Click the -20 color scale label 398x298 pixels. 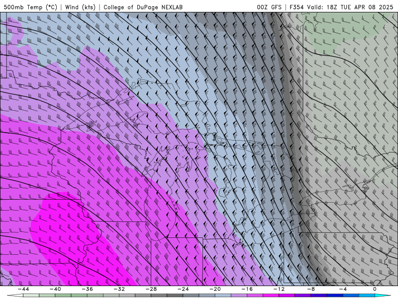(215, 289)
